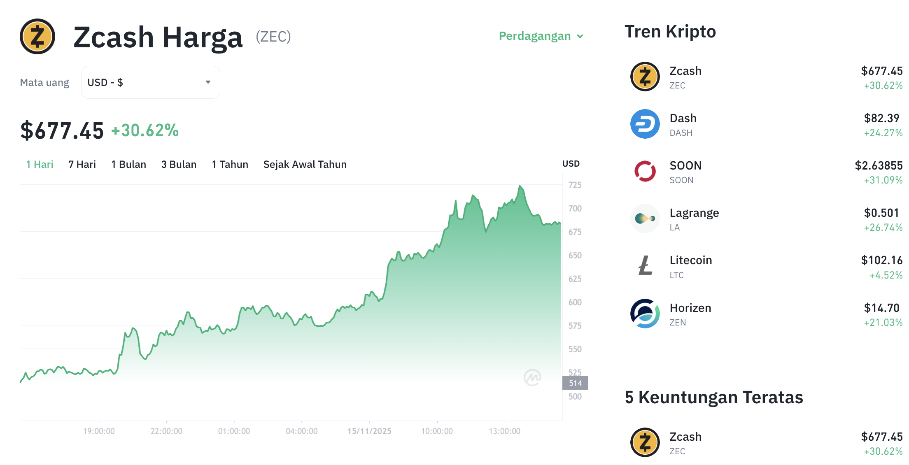
Task: Select the 1 Bulan time range
Action: click(x=128, y=164)
